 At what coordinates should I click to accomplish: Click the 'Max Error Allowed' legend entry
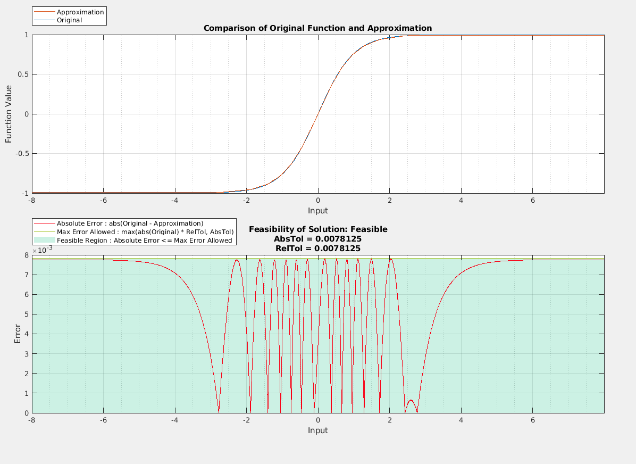click(145, 232)
